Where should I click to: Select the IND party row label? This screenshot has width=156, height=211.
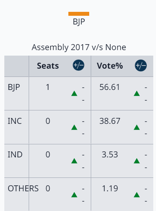pos(15,155)
